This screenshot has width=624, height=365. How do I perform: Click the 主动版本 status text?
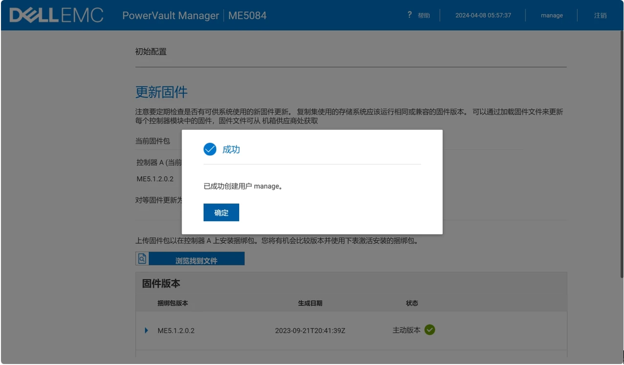pos(406,330)
